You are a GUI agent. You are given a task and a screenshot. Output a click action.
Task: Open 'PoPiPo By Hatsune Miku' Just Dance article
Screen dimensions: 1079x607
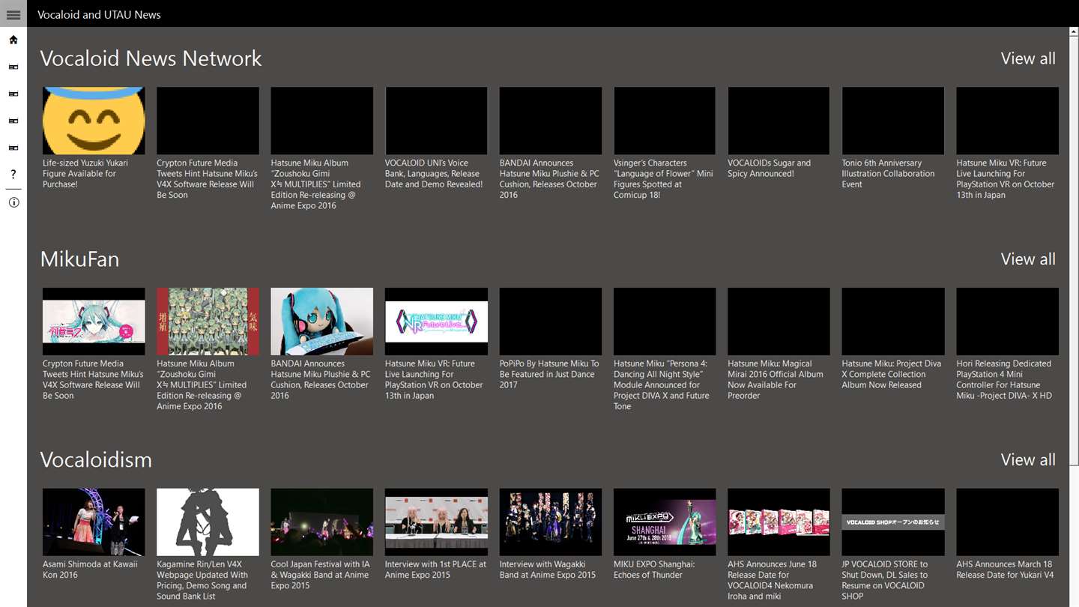click(551, 339)
